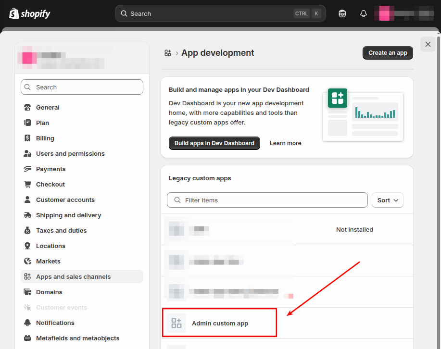Click the Shipping and delivery truck icon
Screen dimensions: 441x349
click(27, 215)
